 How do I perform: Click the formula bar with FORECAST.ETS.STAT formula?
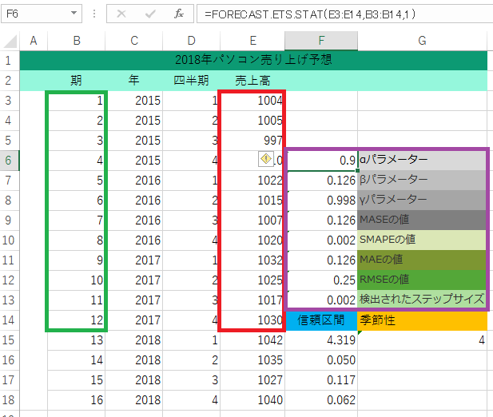pos(344,14)
